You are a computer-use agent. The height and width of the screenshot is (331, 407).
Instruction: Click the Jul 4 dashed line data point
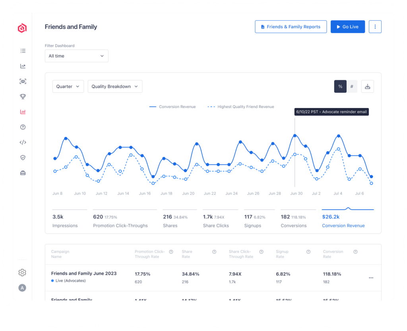(339, 149)
